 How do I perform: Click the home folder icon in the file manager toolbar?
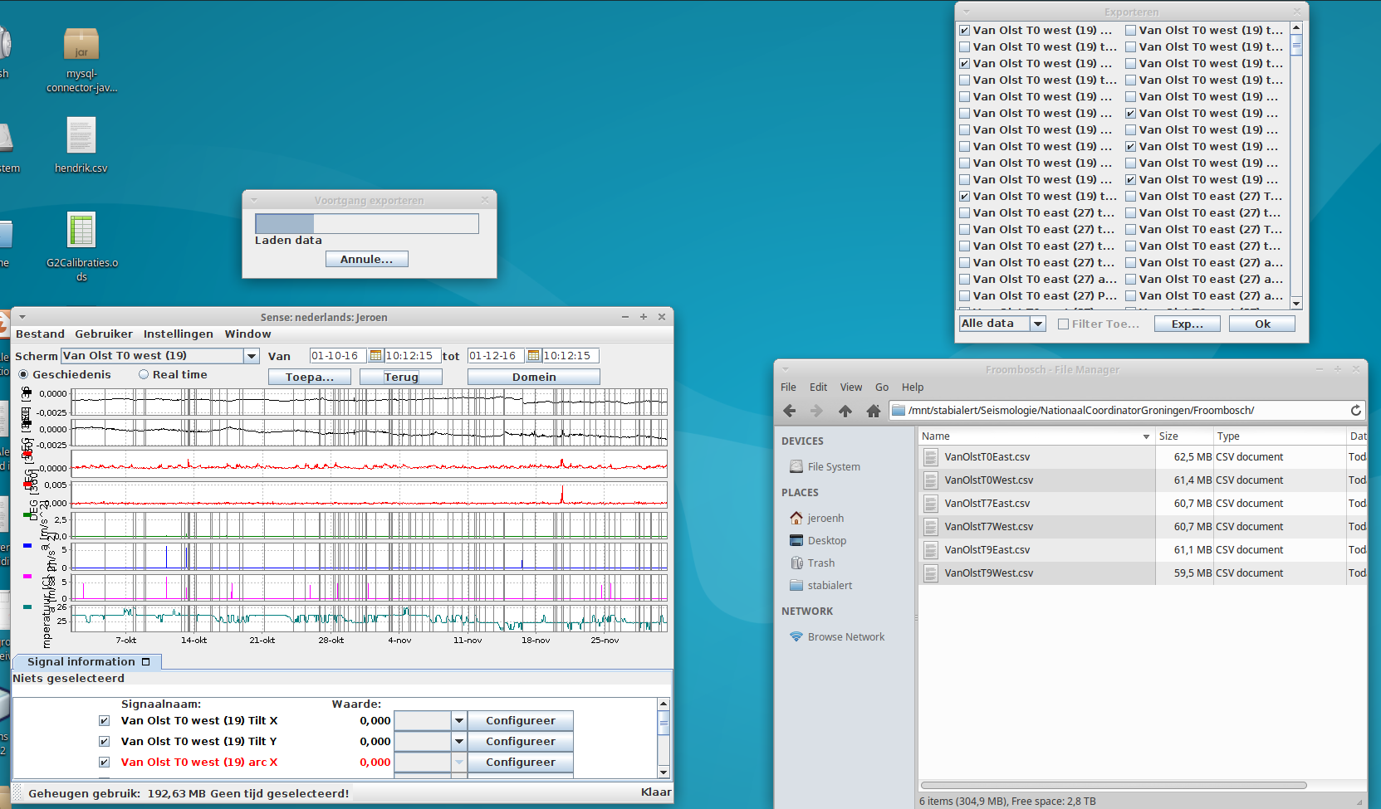873,411
